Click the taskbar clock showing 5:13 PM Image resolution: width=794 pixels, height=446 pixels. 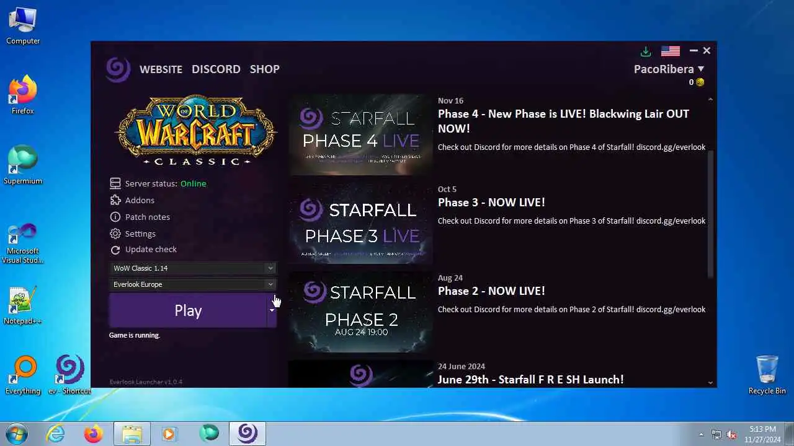tap(762, 434)
